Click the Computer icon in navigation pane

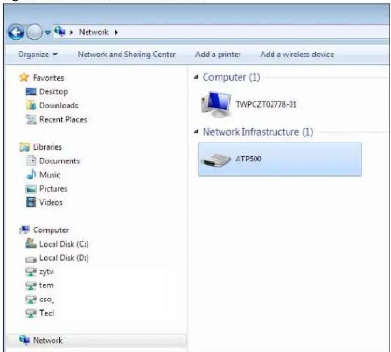24,230
